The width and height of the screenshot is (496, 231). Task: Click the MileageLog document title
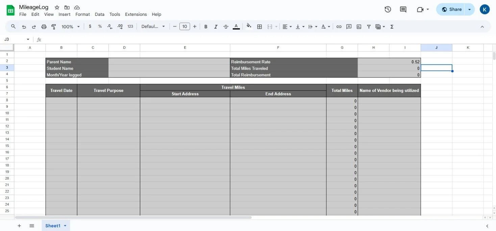click(34, 7)
